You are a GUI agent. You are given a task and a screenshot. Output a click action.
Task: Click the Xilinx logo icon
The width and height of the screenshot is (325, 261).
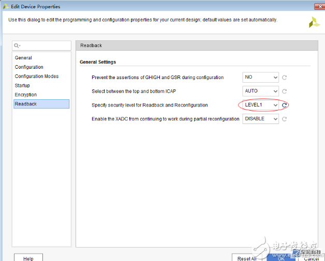314,22
